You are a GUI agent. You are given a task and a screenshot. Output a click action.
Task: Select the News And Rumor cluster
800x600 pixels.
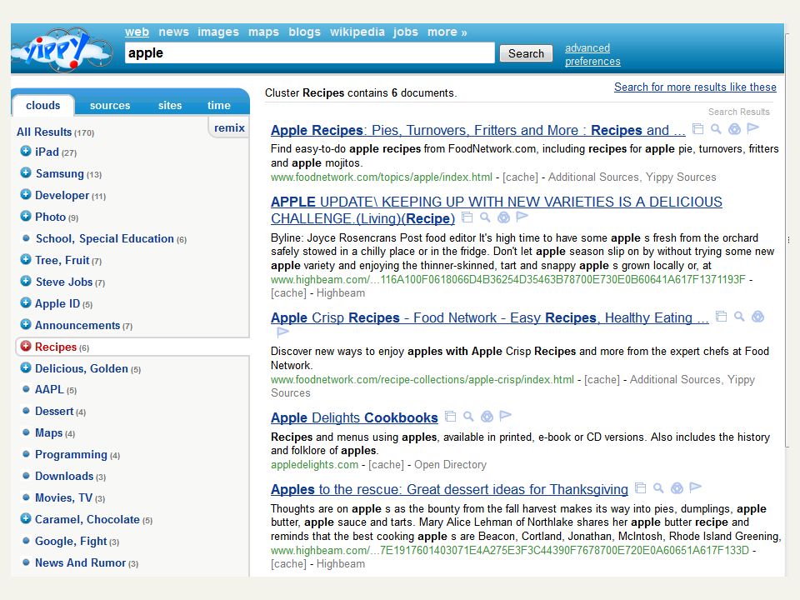tap(80, 562)
